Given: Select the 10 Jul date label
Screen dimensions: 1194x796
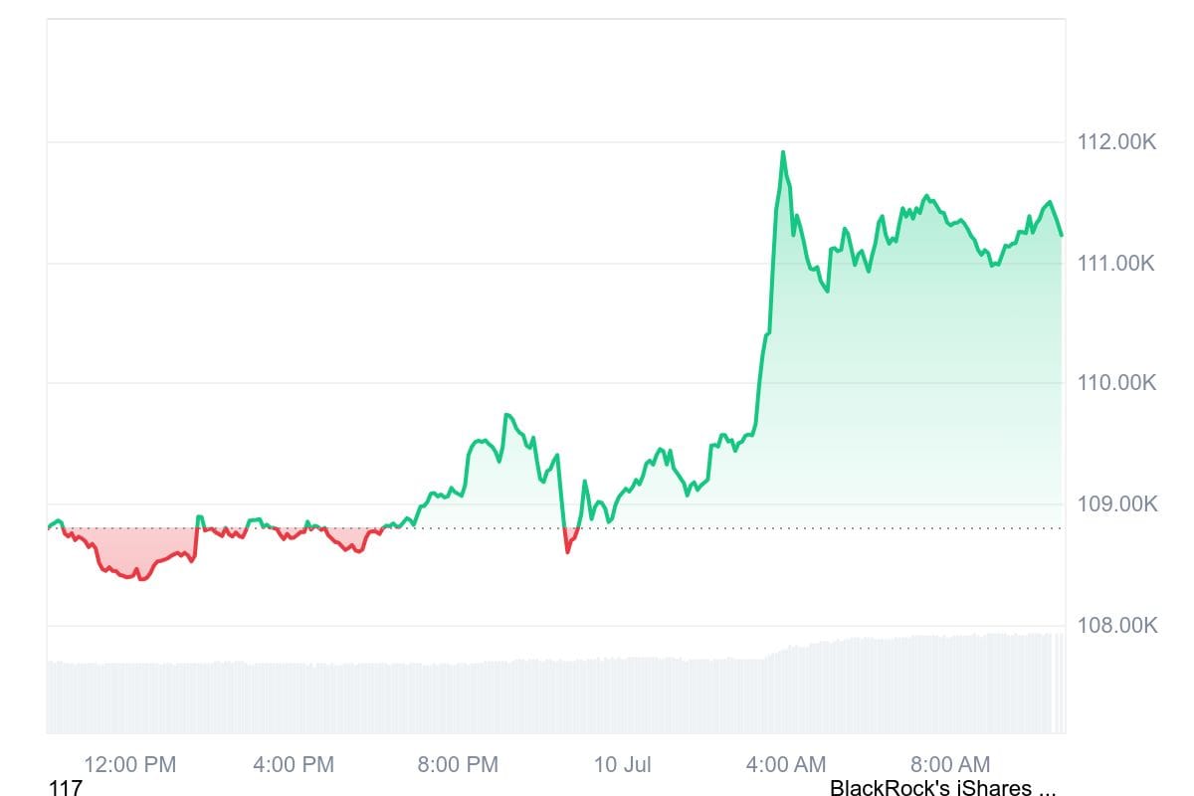Looking at the screenshot, I should 622,764.
